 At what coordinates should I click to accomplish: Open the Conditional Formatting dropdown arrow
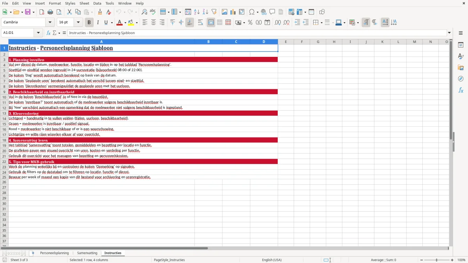coord(358,23)
